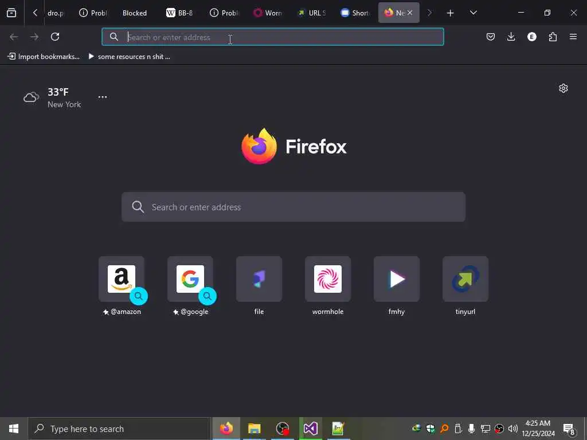
Task: Open Visual Studio from the taskbar
Action: click(310, 429)
